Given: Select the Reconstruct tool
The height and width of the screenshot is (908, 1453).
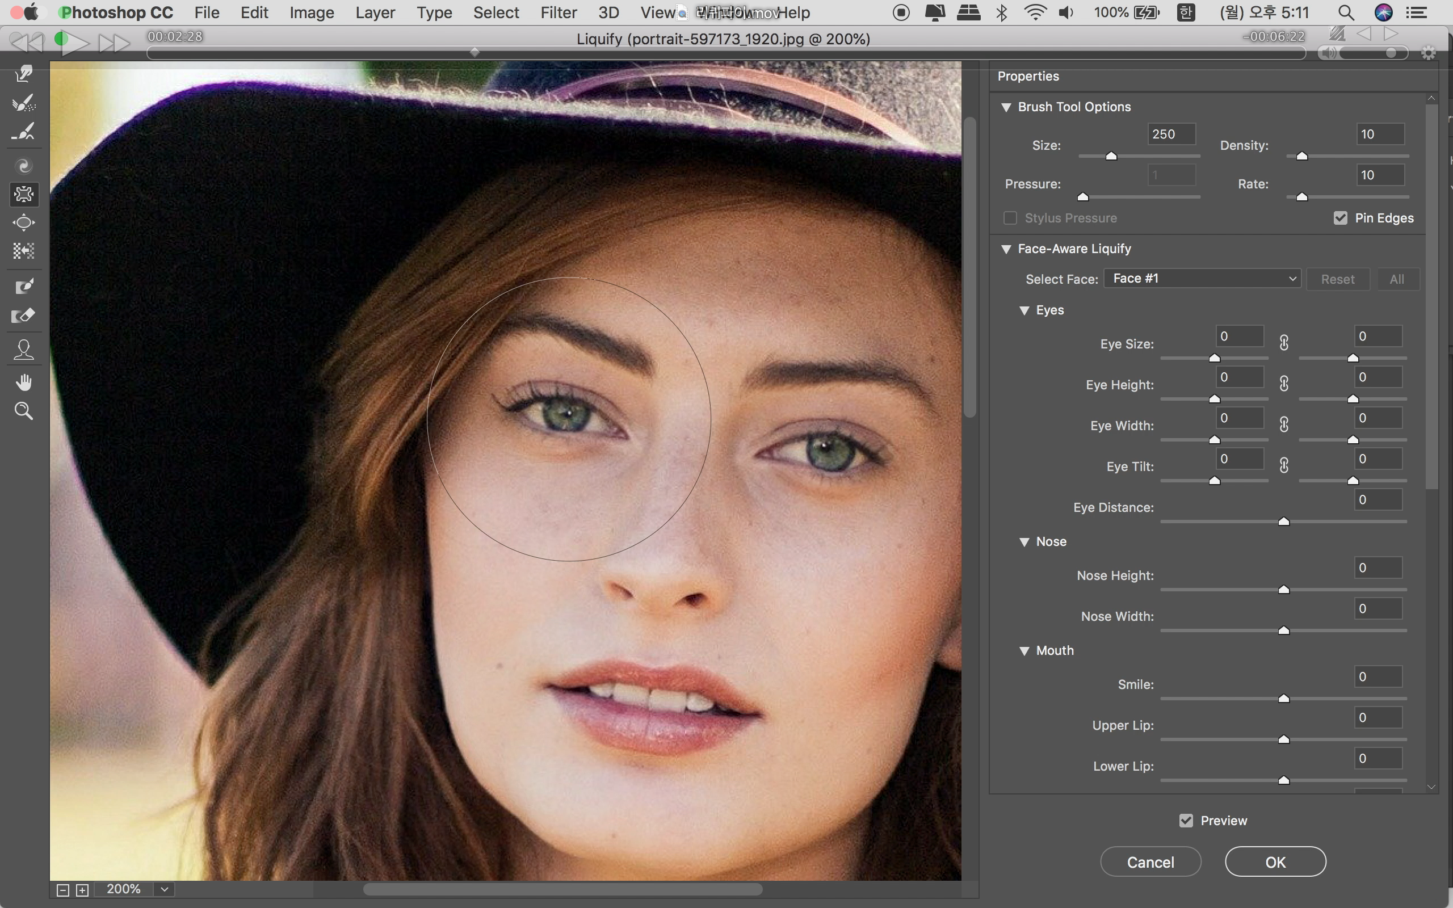Looking at the screenshot, I should (24, 103).
